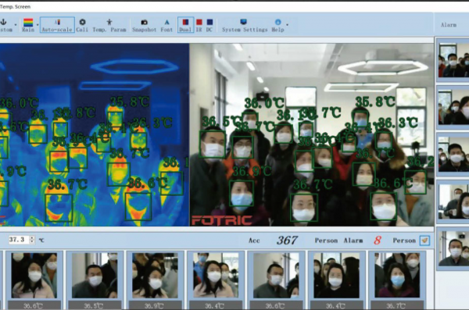Click the thermal infrared image view
Viewport: 469px width, 310px height.
pyautogui.click(x=95, y=134)
